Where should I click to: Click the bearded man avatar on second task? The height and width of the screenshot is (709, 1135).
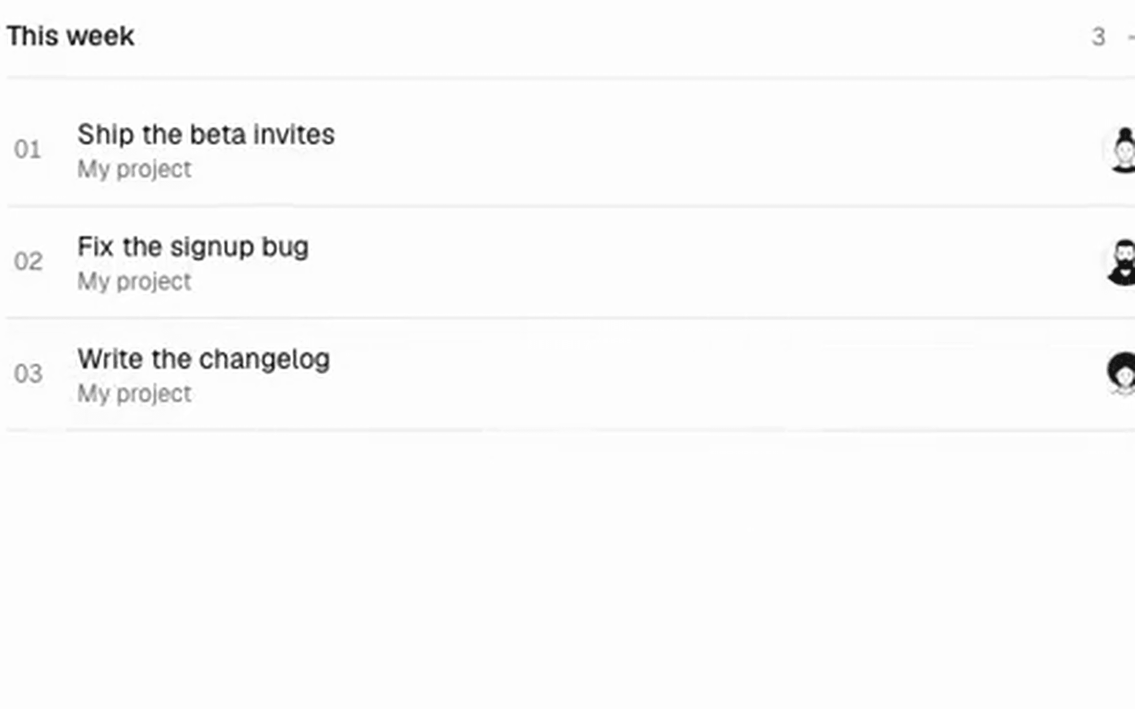(1121, 261)
